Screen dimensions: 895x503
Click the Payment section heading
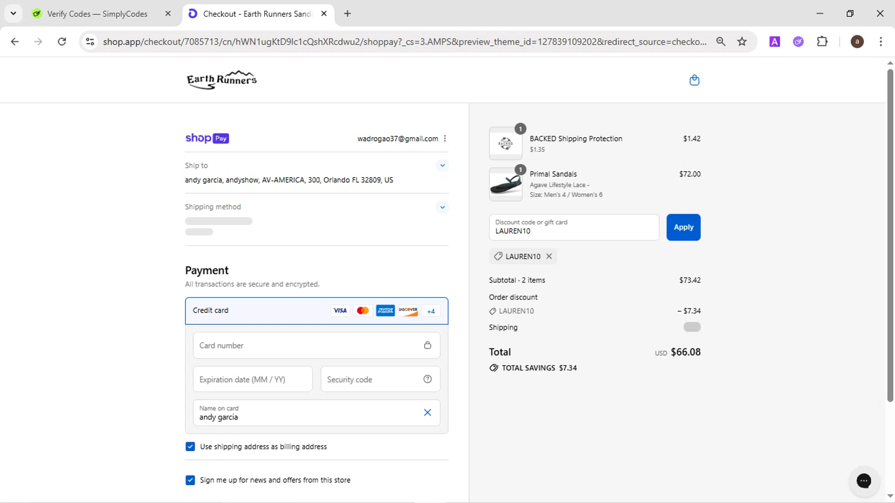click(x=207, y=270)
